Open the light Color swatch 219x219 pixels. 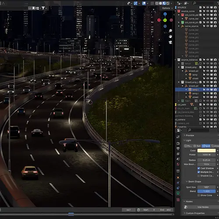(x=206, y=151)
